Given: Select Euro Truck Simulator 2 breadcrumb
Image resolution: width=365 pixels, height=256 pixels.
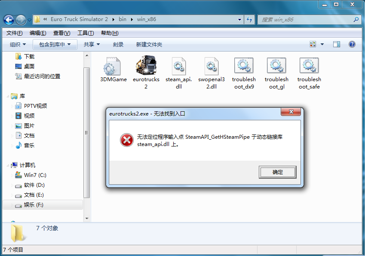Looking at the screenshot, I should point(79,19).
